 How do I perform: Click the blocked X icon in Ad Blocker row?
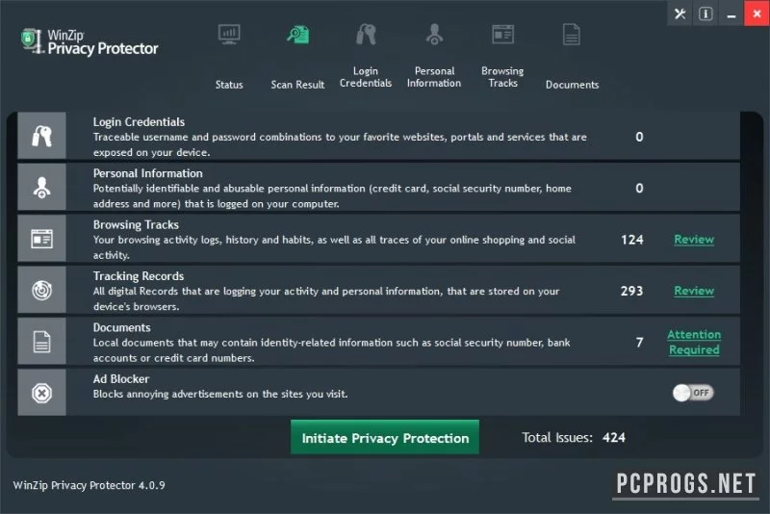[41, 393]
